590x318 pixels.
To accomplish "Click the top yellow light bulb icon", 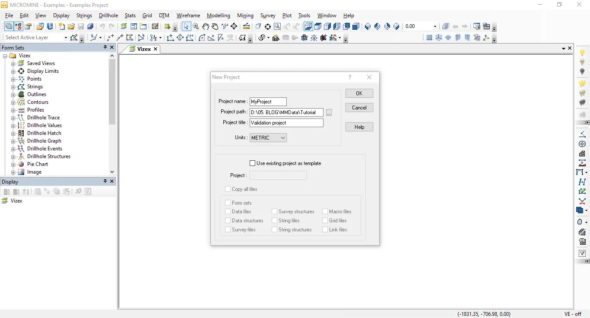I will [x=582, y=53].
